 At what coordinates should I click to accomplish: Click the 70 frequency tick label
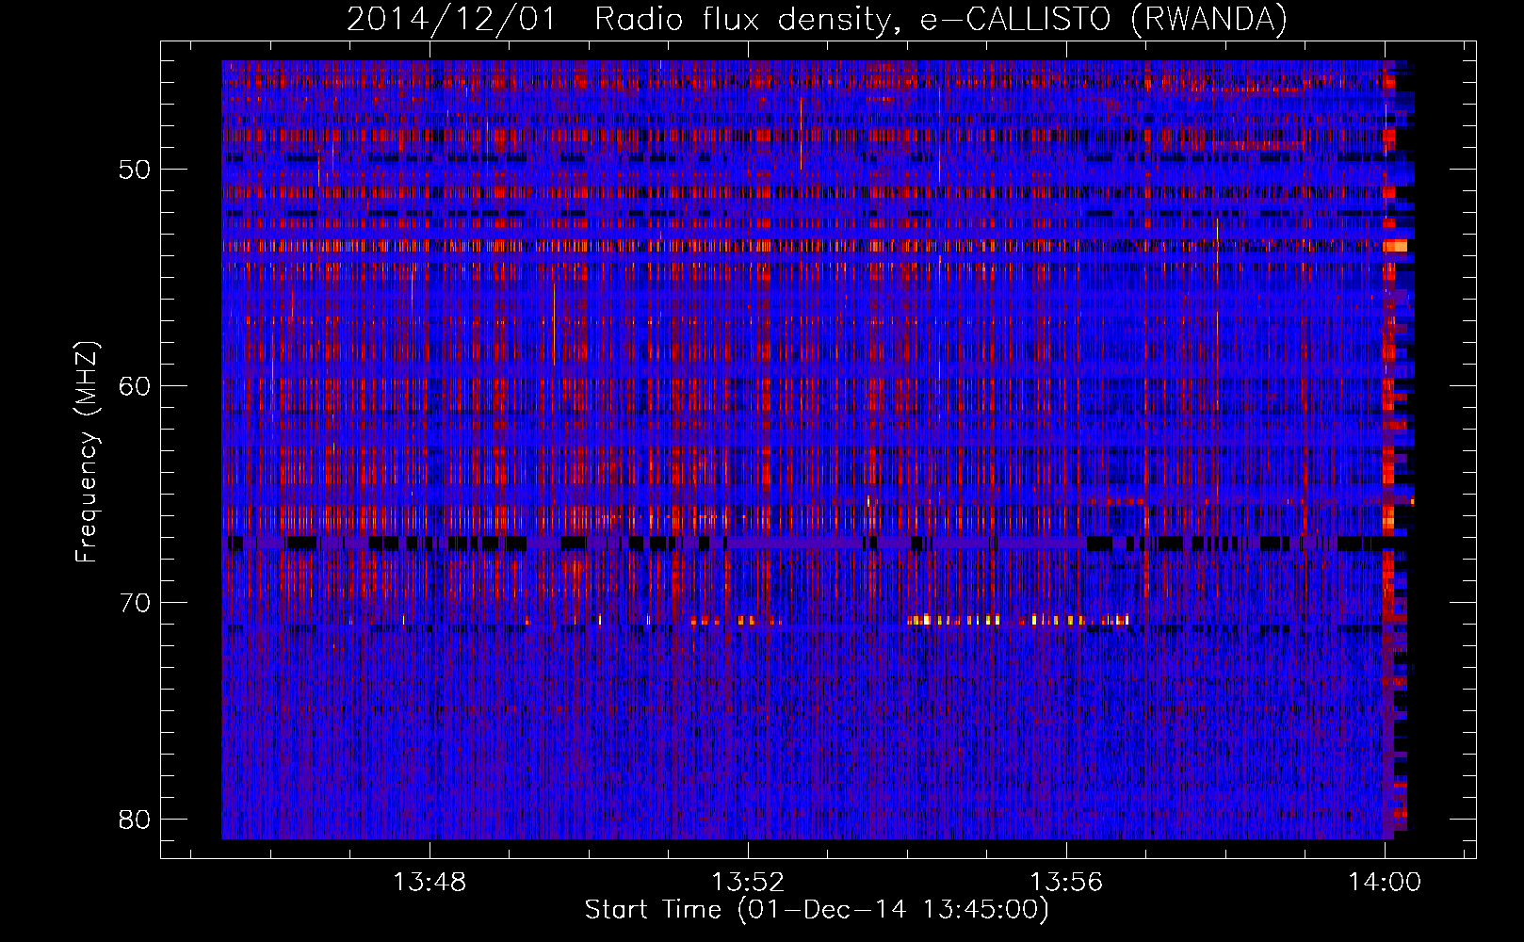135,603
